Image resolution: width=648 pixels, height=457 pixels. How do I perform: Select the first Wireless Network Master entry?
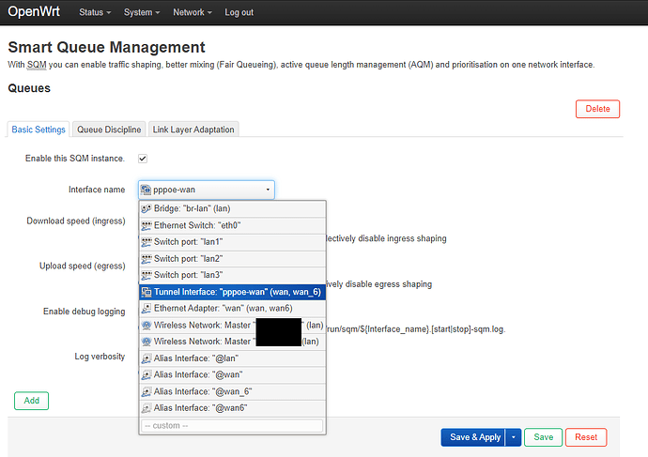point(233,326)
